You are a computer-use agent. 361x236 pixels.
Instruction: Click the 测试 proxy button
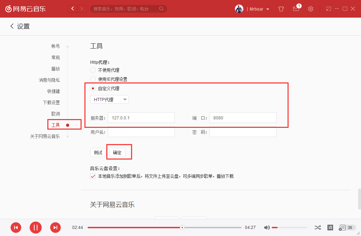pos(98,153)
